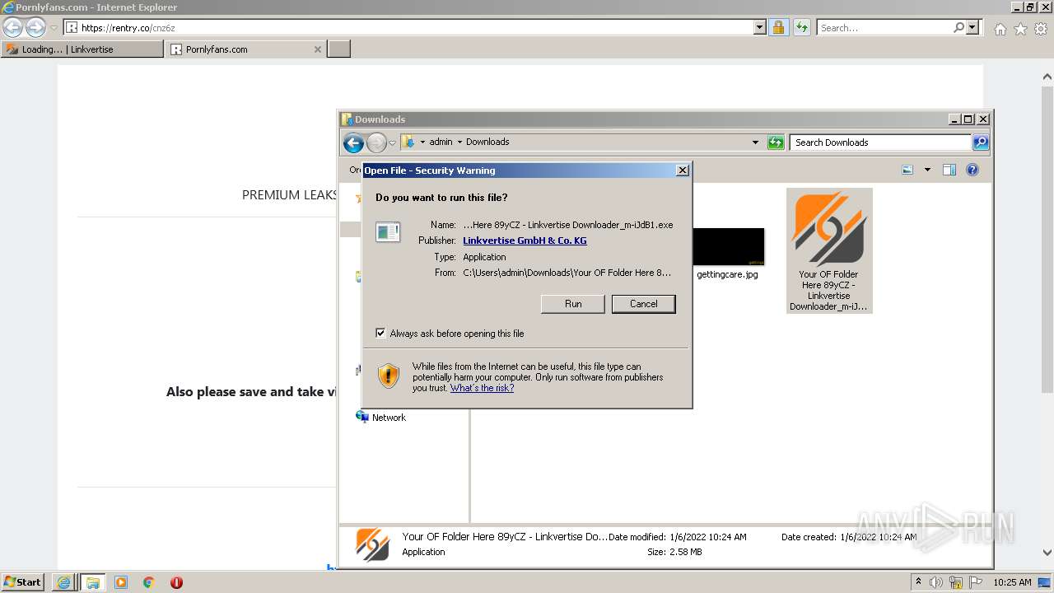
Task: Close the Open File Security Warning dialog
Action: 682,170
